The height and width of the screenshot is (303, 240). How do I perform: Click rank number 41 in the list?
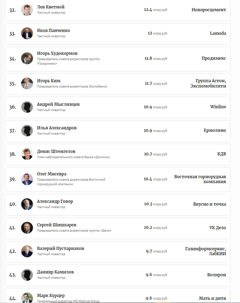coord(13,228)
